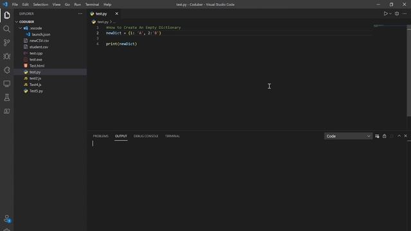Open test.cpp file
This screenshot has width=411, height=231.
36,53
